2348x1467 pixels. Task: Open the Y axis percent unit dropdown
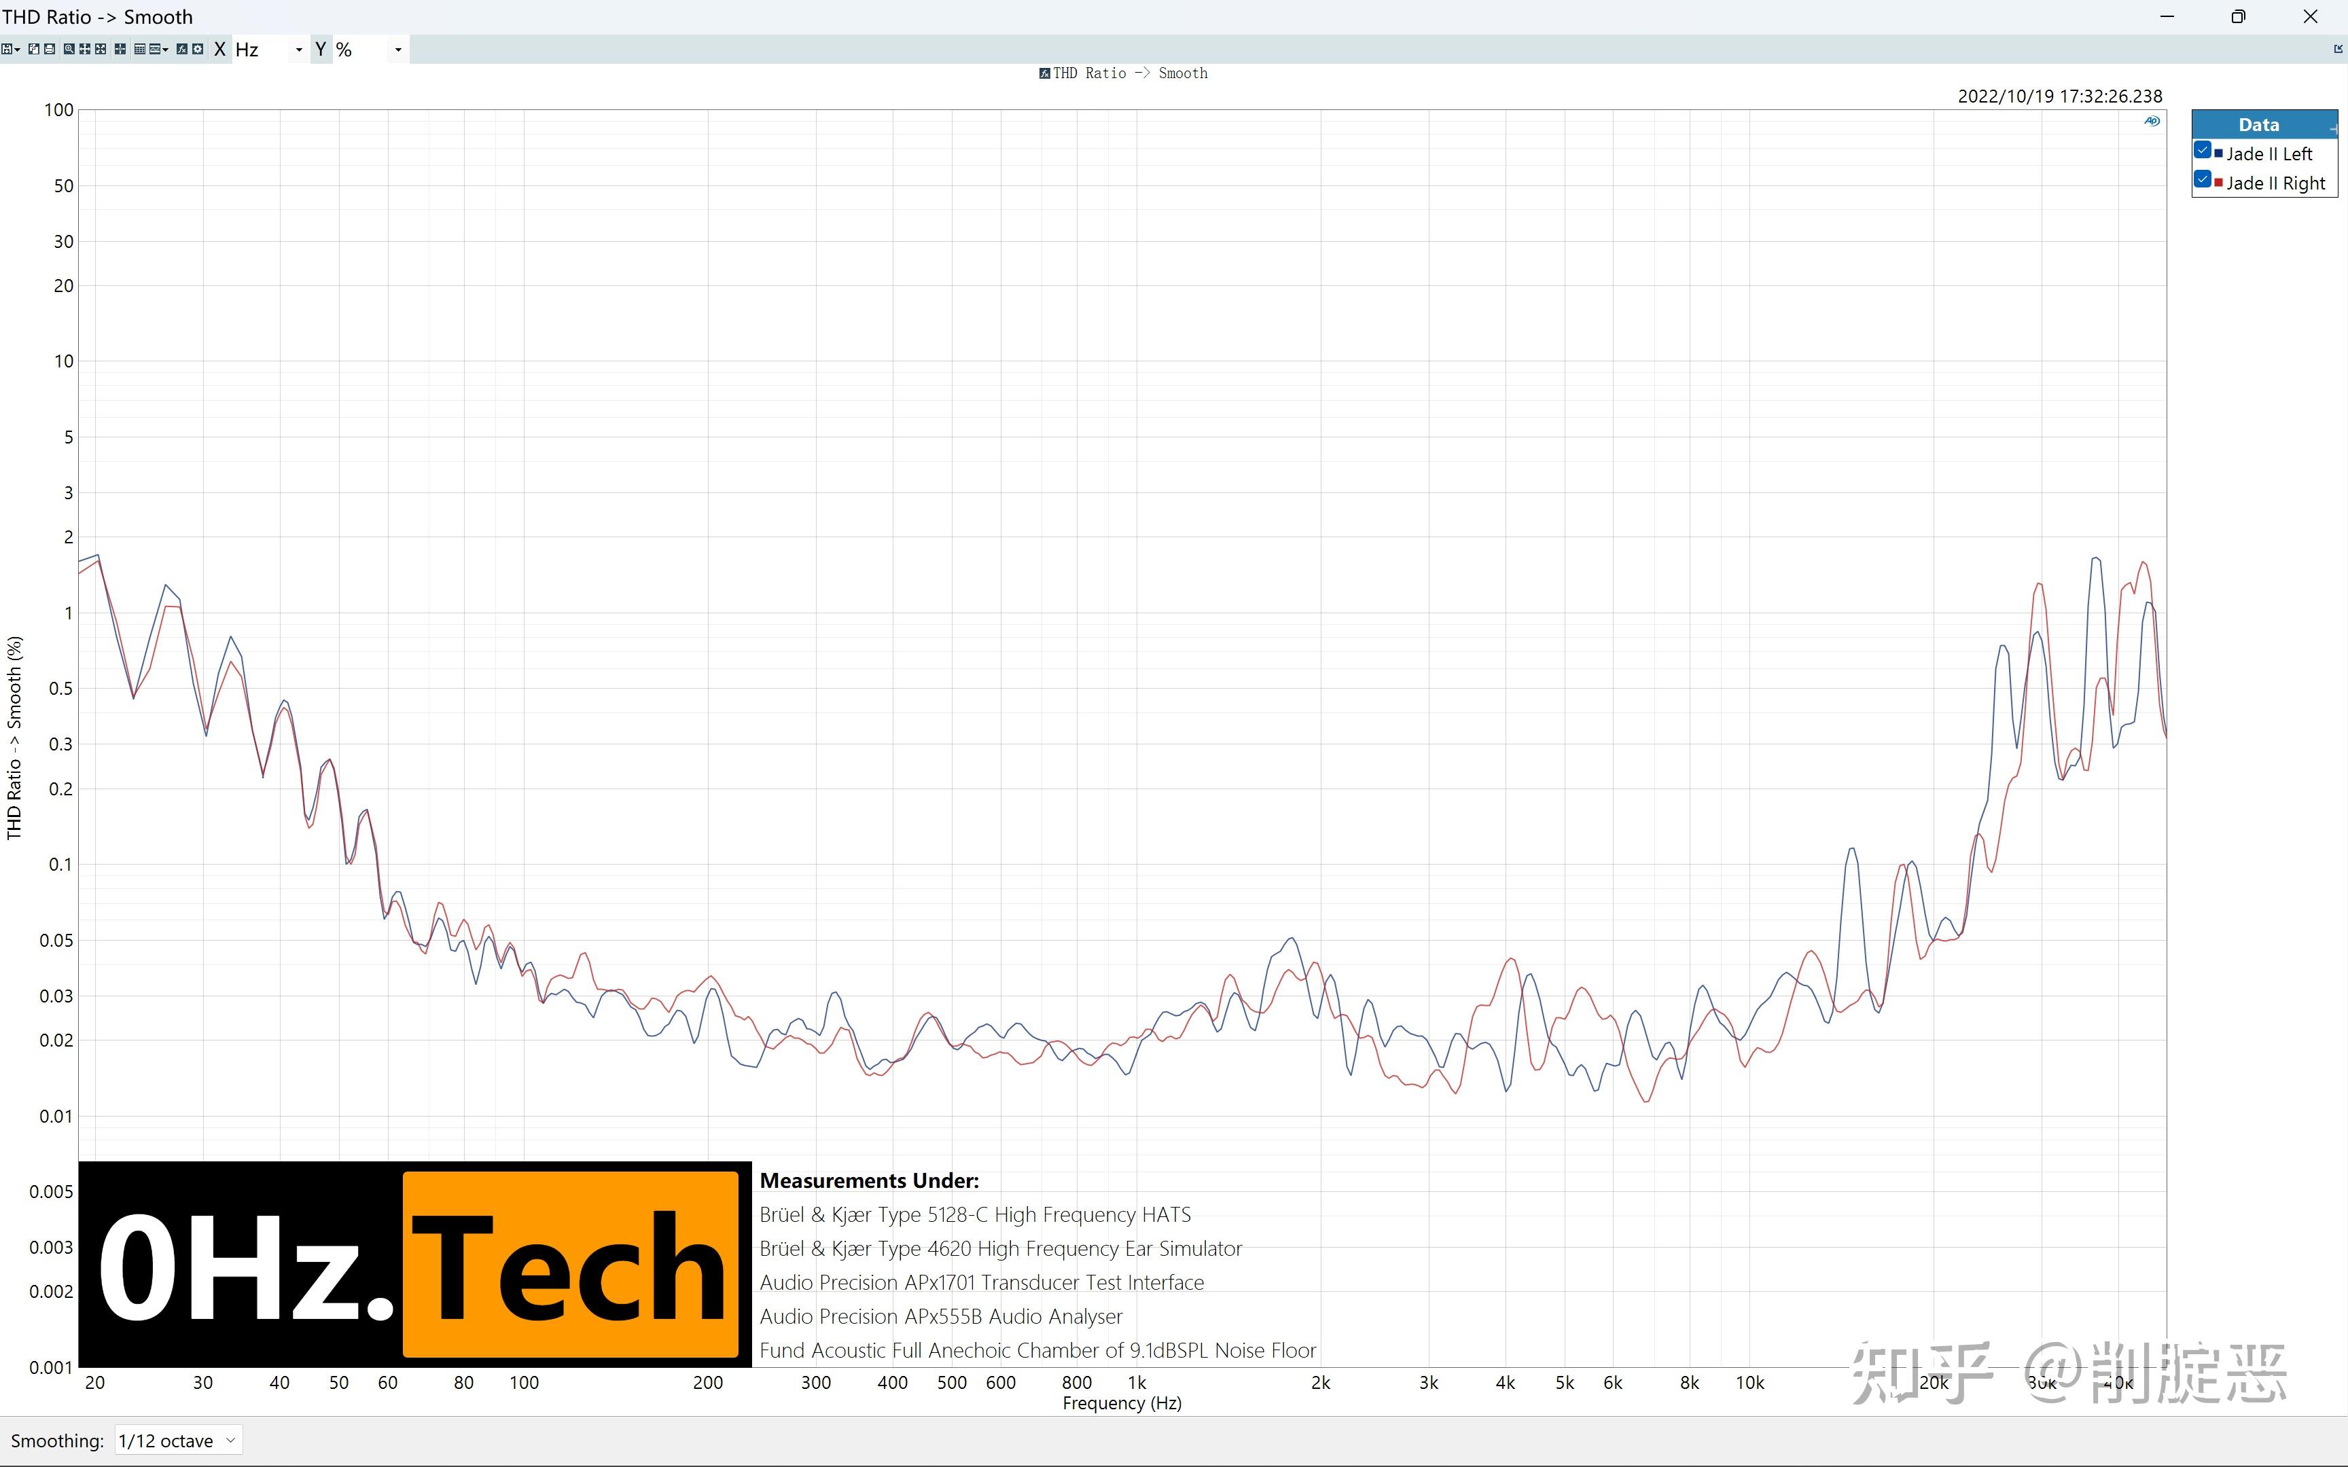(398, 50)
